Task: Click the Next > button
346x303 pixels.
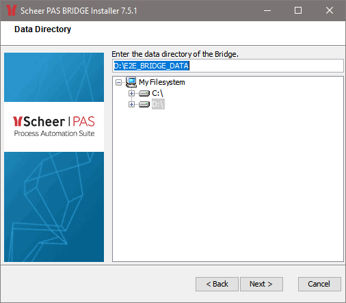Action: [x=261, y=284]
